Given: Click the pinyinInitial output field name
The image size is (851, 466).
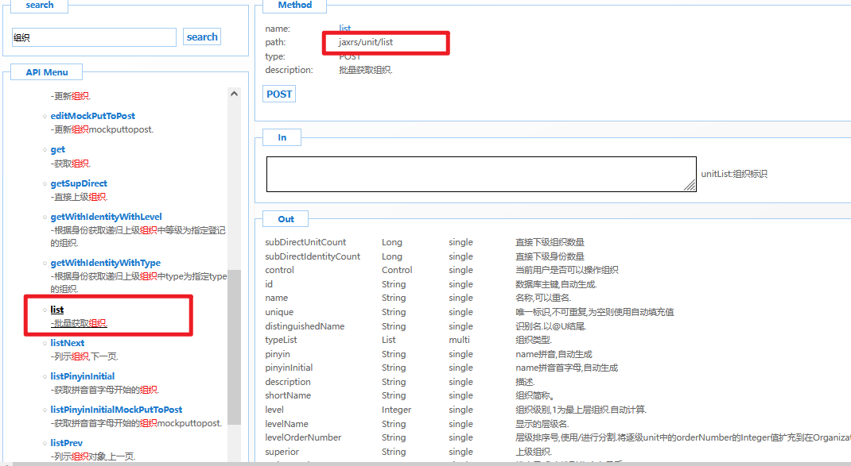Looking at the screenshot, I should (x=289, y=368).
